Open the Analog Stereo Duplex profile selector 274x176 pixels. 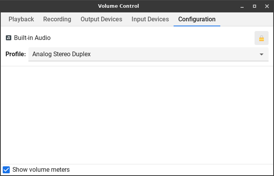pyautogui.click(x=148, y=54)
